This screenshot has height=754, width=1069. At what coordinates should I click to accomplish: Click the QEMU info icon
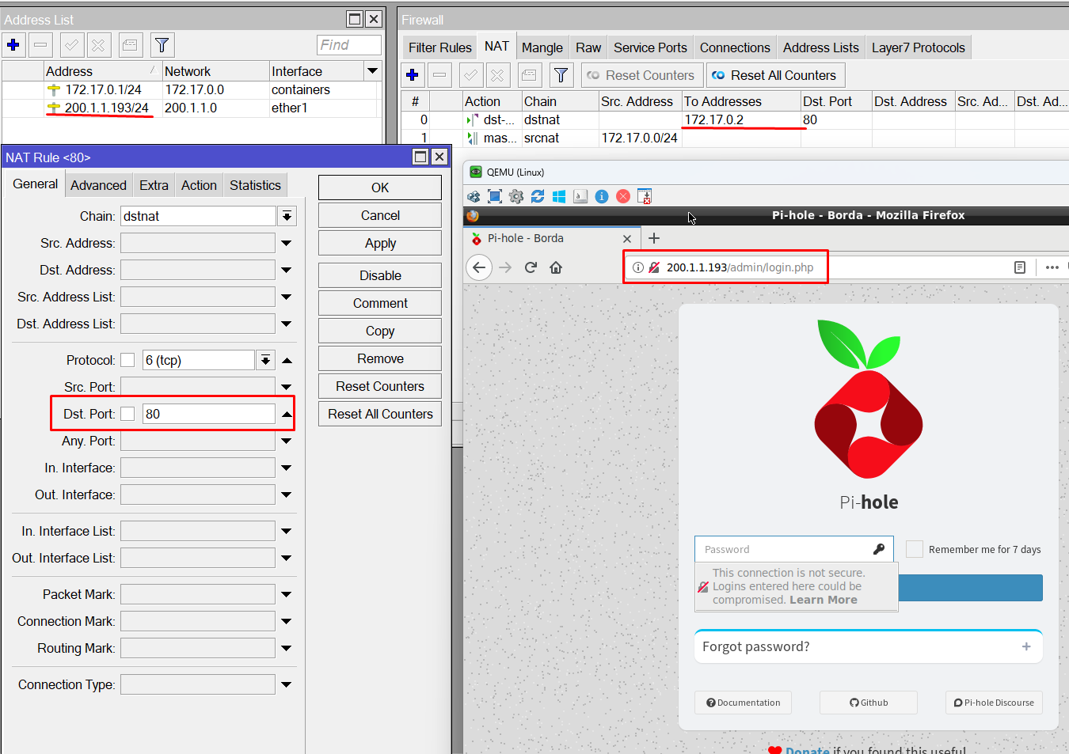602,196
